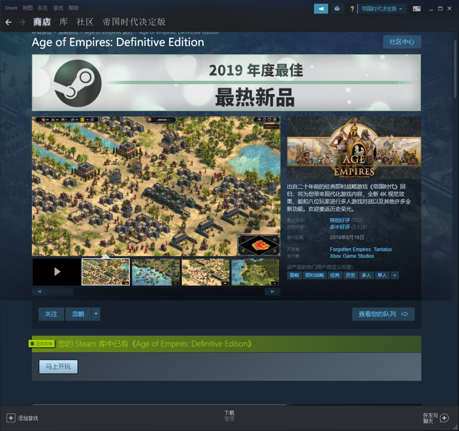Click the forward navigation arrow
This screenshot has width=459, height=431.
click(x=22, y=22)
